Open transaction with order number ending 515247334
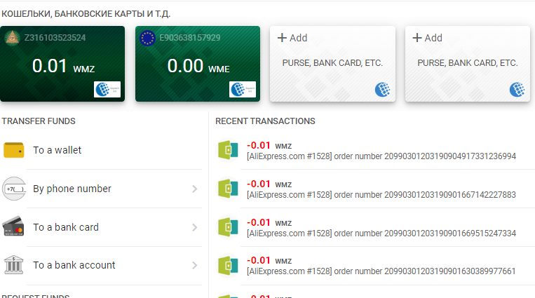The height and width of the screenshot is (298, 535). click(374, 228)
